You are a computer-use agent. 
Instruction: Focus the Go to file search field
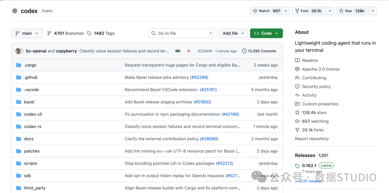182,33
